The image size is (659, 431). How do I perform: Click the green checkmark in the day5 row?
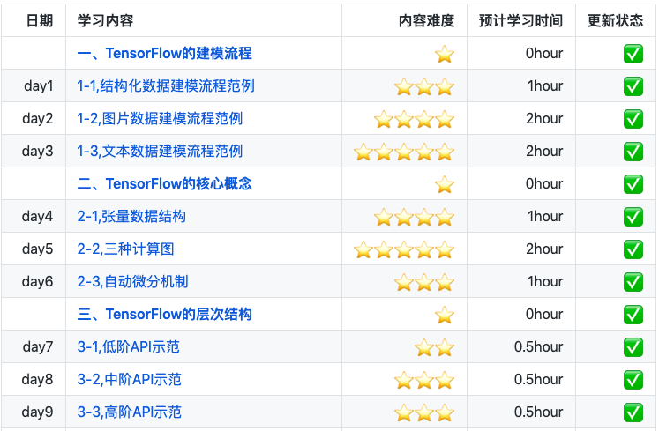(x=633, y=249)
